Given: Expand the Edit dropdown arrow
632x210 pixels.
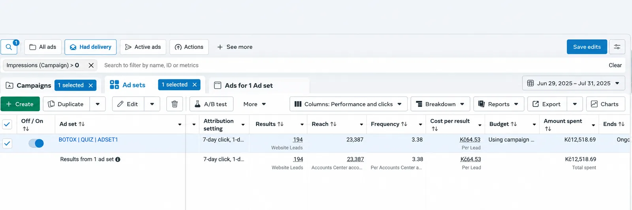Looking at the screenshot, I should click(152, 104).
